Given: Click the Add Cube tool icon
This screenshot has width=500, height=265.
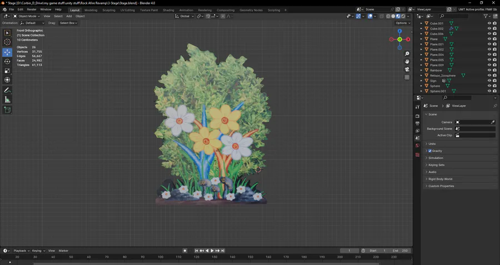Looking at the screenshot, I should [x=7, y=110].
